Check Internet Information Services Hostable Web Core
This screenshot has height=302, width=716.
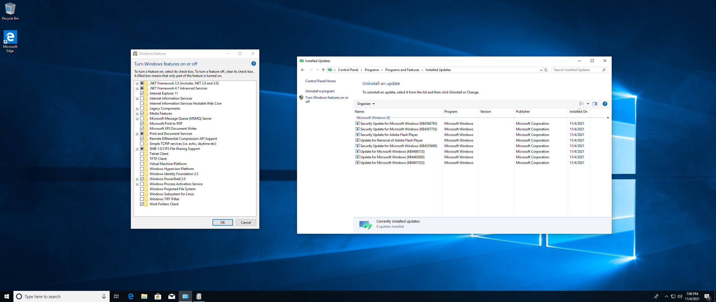pos(142,103)
